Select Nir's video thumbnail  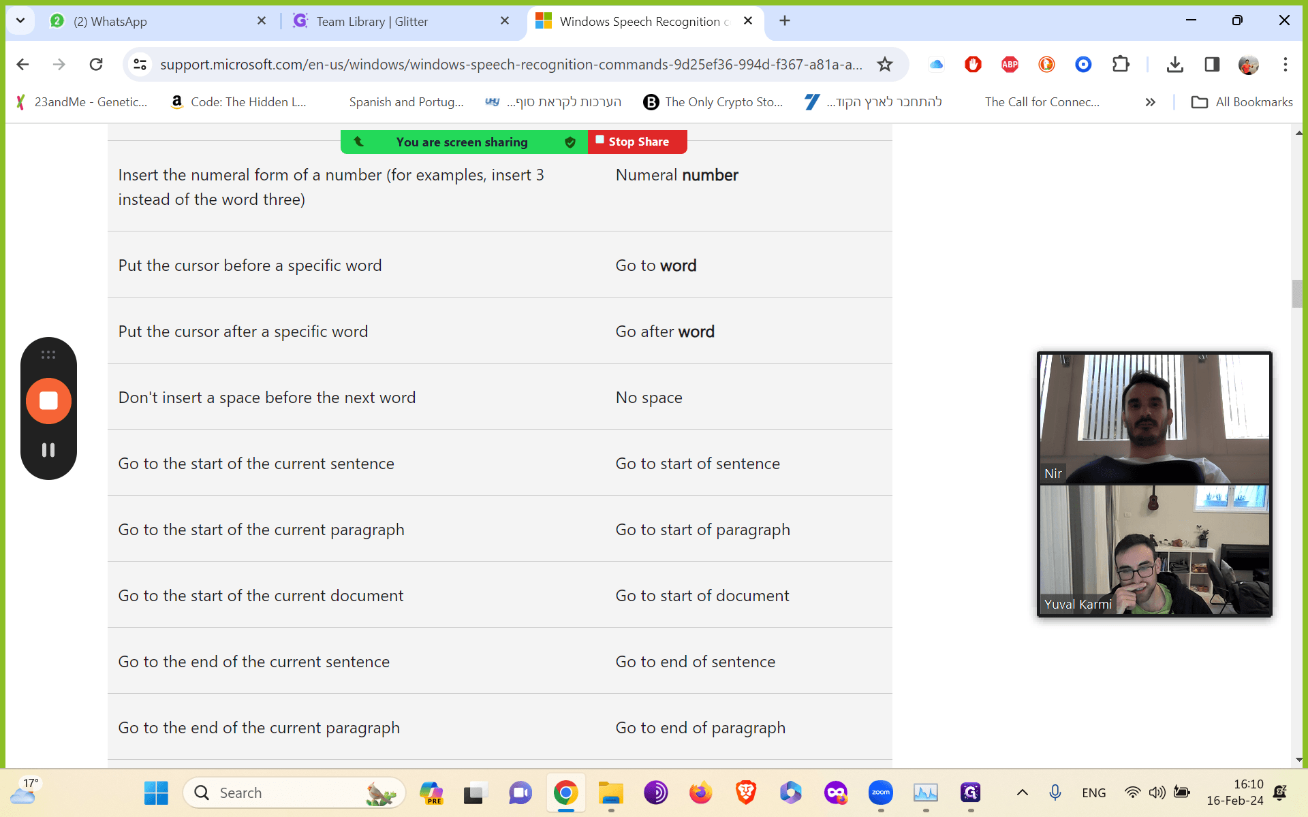point(1154,418)
